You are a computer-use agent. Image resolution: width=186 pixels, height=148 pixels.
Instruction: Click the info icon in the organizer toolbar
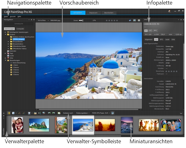point(112,113)
